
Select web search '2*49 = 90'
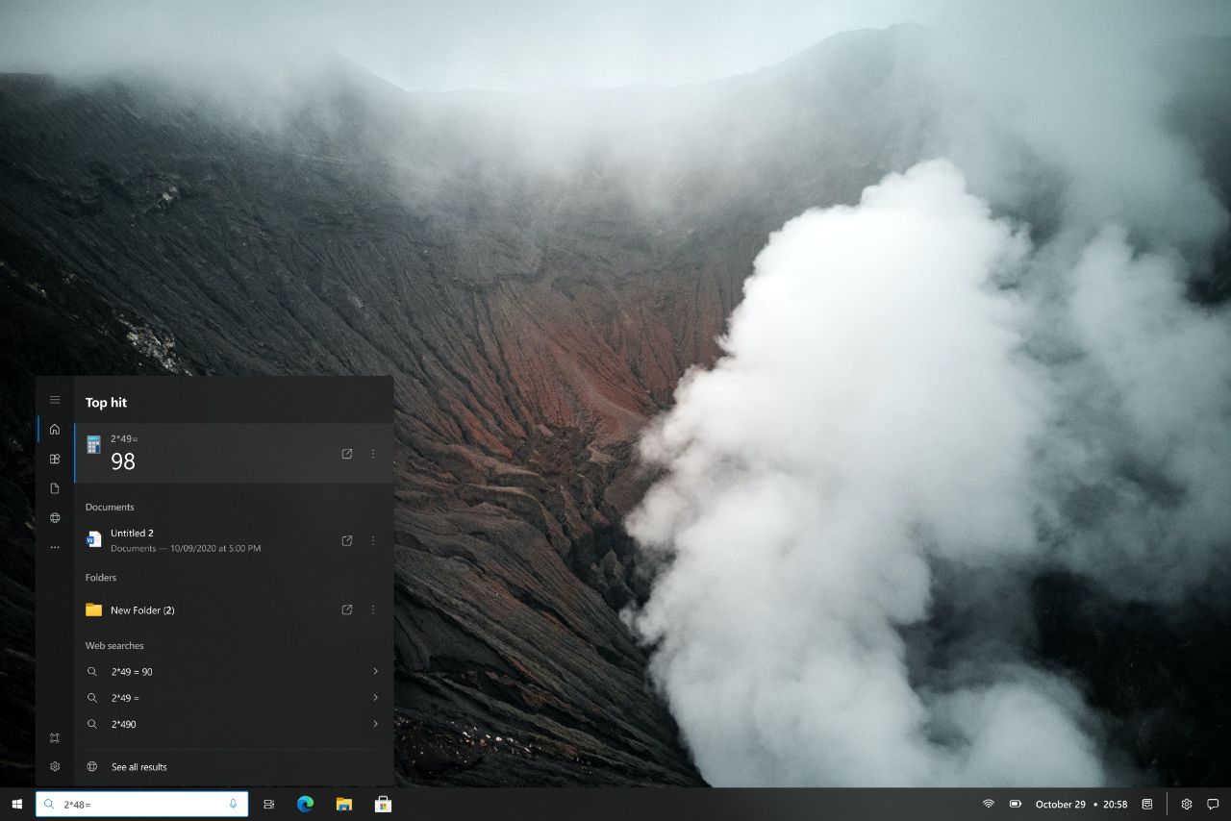(x=234, y=672)
